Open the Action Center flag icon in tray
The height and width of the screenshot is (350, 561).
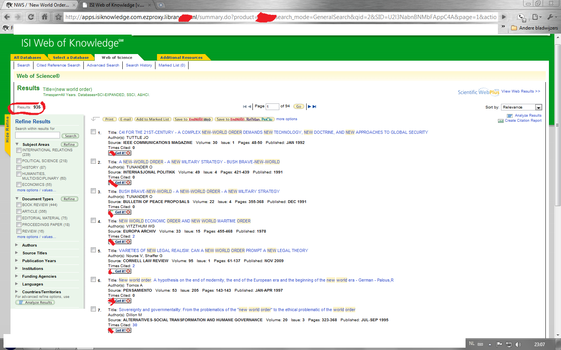(x=499, y=345)
